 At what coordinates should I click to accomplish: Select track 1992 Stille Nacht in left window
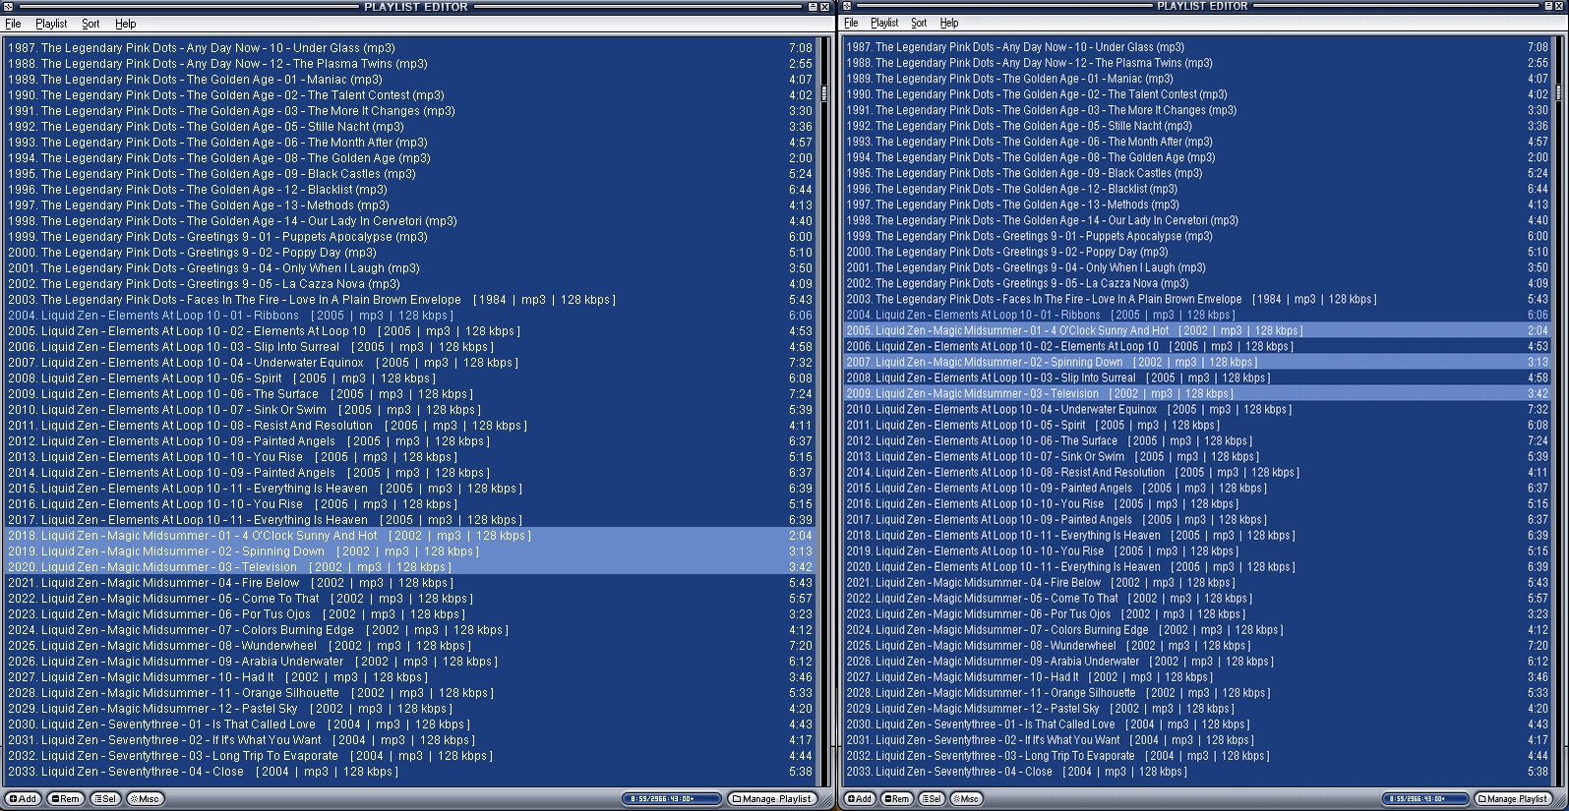pos(410,126)
